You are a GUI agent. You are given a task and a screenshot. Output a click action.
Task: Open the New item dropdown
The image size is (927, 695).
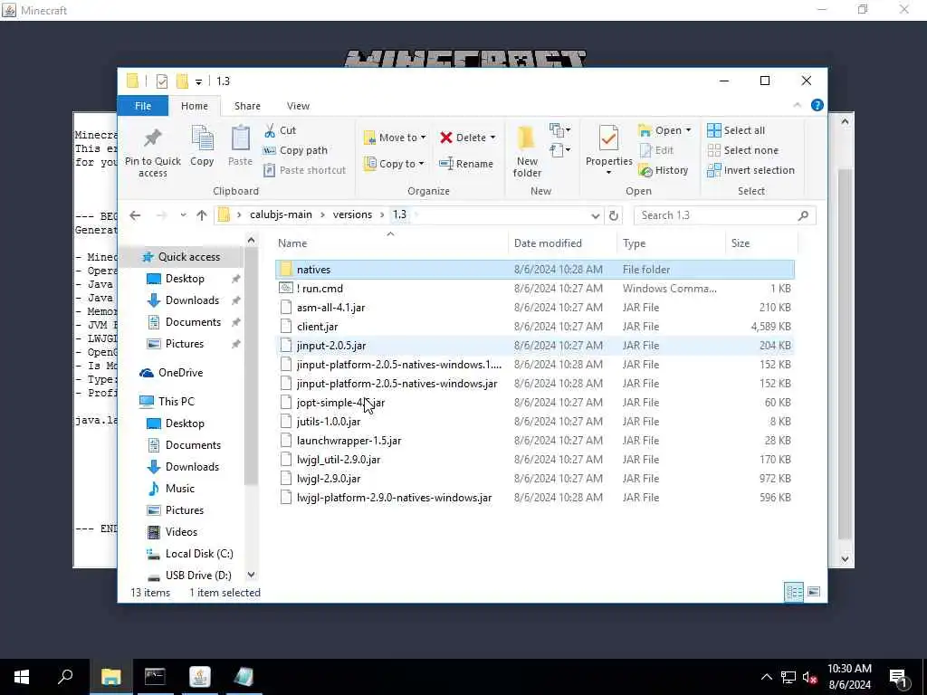click(x=559, y=130)
